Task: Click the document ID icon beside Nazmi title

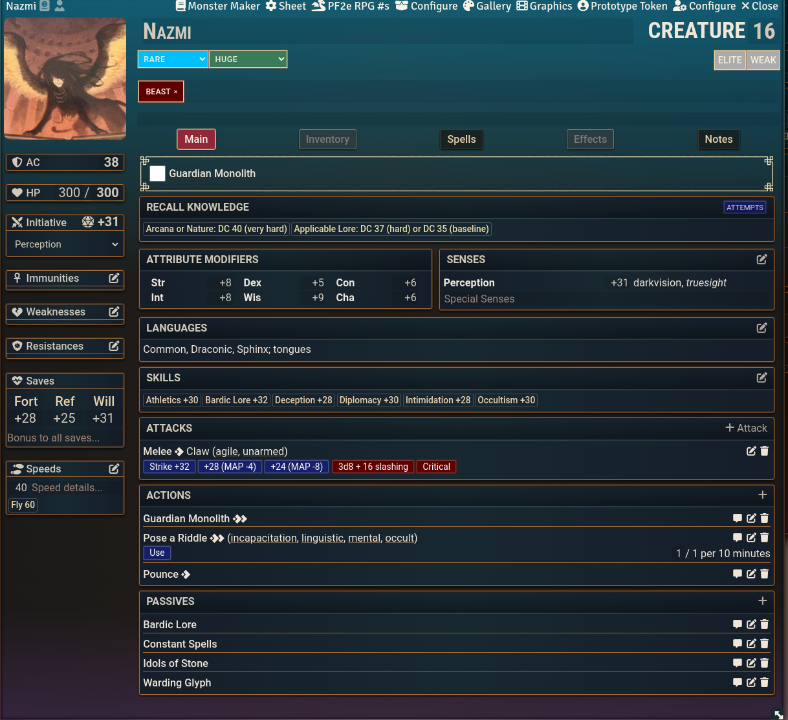Action: (x=45, y=6)
